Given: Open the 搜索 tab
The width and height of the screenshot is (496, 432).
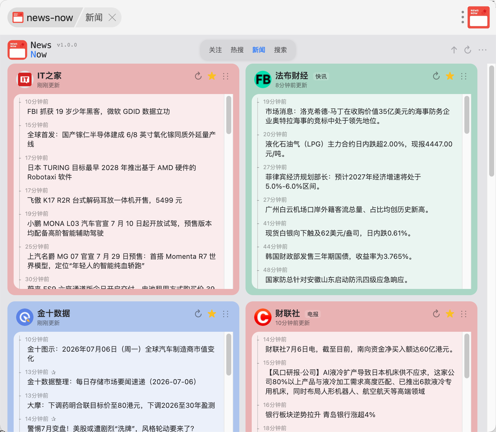Looking at the screenshot, I should (x=281, y=50).
